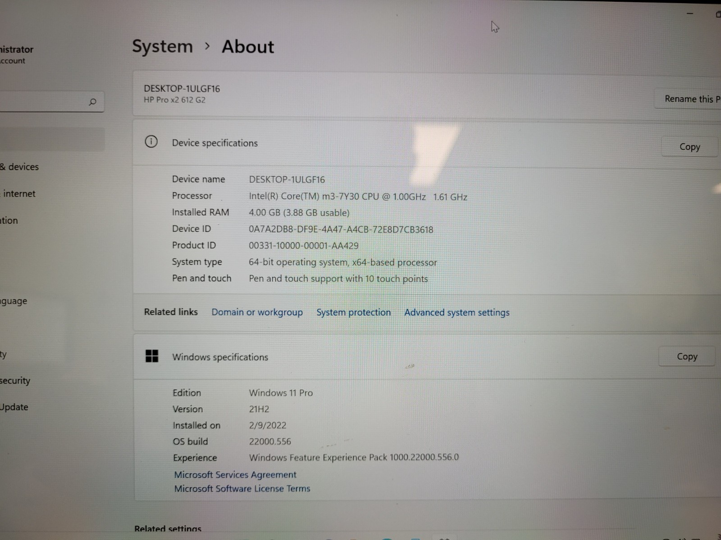Click the version value 21H2
This screenshot has width=721, height=540.
click(x=259, y=409)
